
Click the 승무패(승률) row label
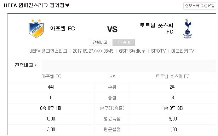tap(112, 108)
